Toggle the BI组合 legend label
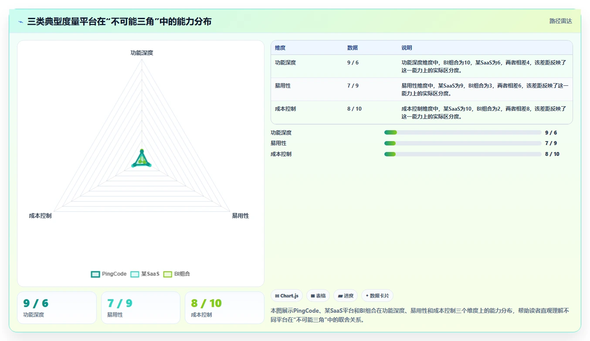590x341 pixels. click(182, 274)
